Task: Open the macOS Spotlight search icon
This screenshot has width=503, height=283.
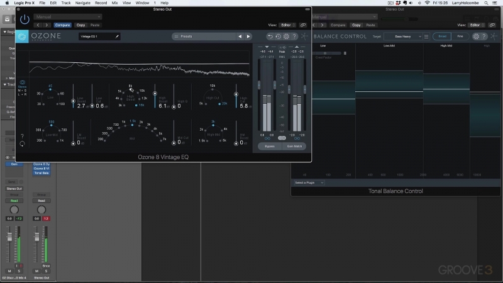Action: [x=486, y=3]
